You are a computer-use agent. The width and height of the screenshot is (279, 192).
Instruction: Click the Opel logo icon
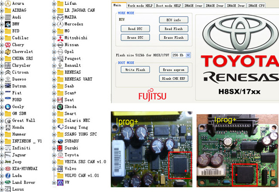point(60,52)
